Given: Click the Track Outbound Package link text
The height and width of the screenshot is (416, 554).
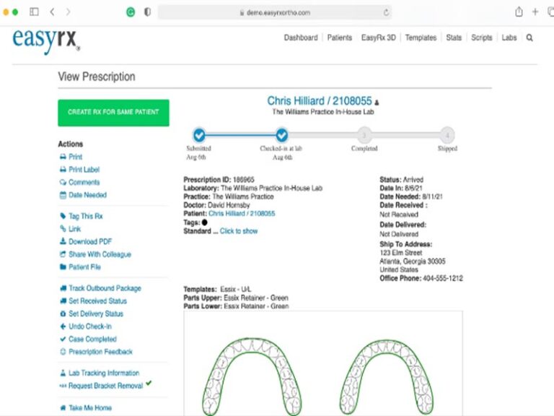Looking at the screenshot, I should tap(105, 288).
